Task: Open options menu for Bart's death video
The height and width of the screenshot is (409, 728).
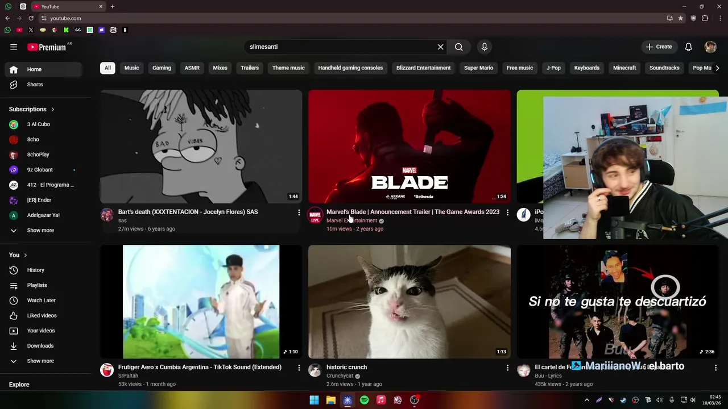Action: (299, 212)
